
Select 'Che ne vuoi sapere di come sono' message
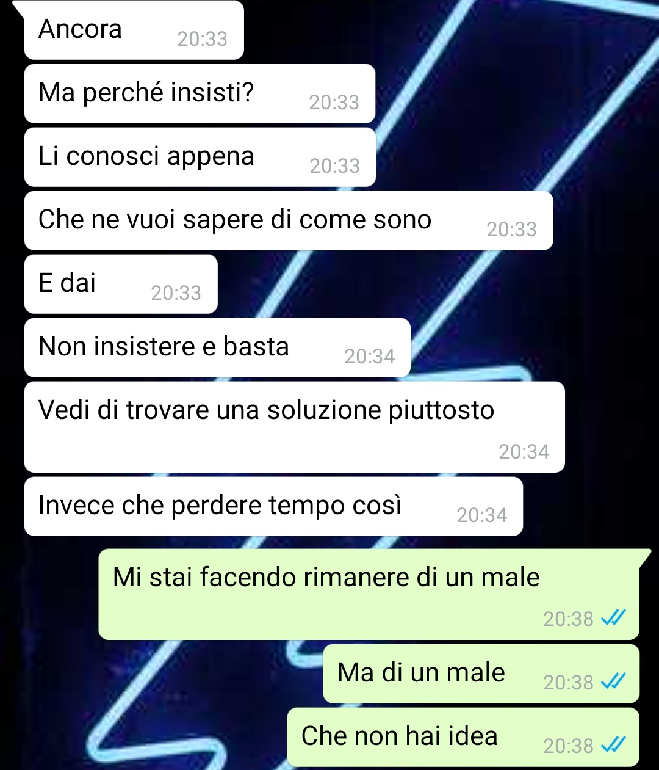[289, 220]
